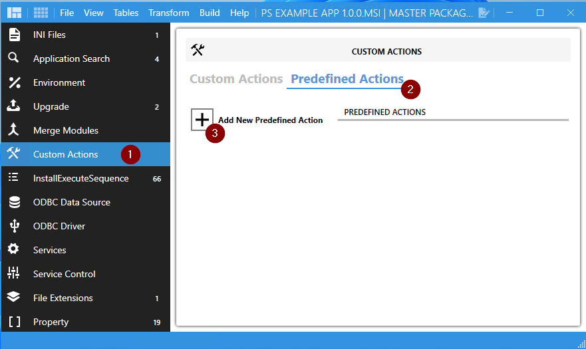Close the application window

point(570,13)
